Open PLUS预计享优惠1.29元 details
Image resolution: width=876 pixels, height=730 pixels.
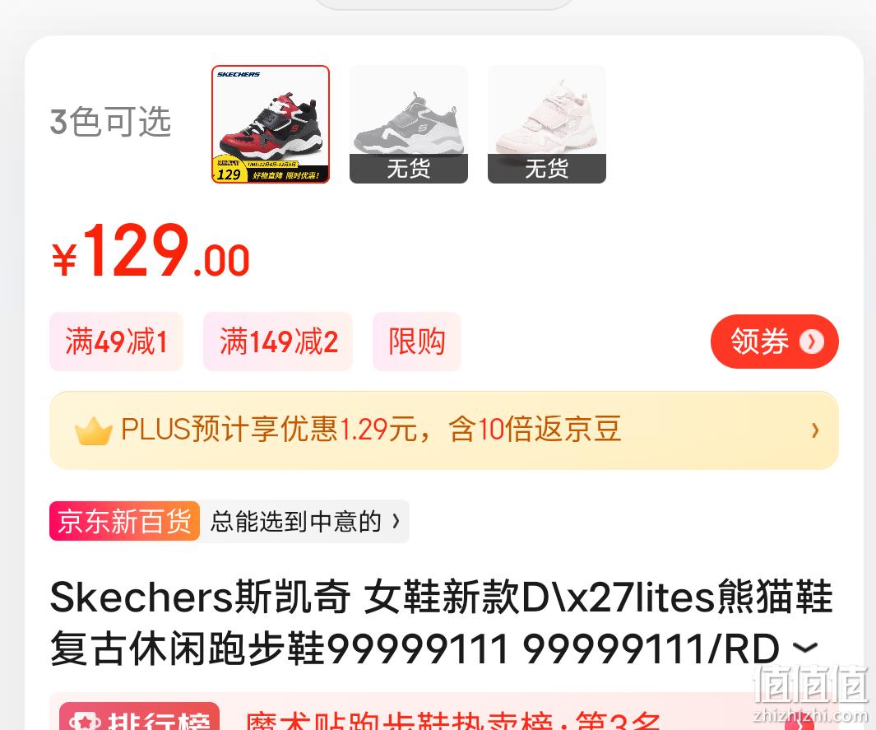point(371,430)
